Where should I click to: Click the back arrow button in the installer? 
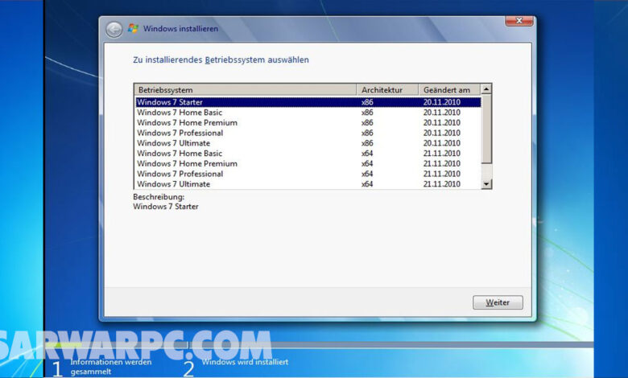pyautogui.click(x=114, y=29)
